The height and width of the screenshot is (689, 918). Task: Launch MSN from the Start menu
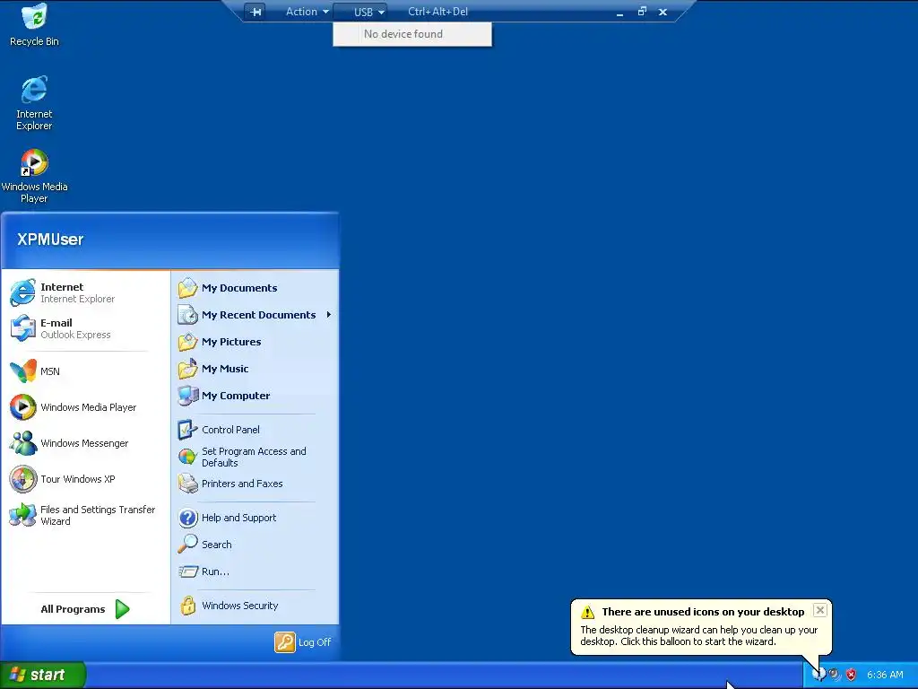click(85, 371)
